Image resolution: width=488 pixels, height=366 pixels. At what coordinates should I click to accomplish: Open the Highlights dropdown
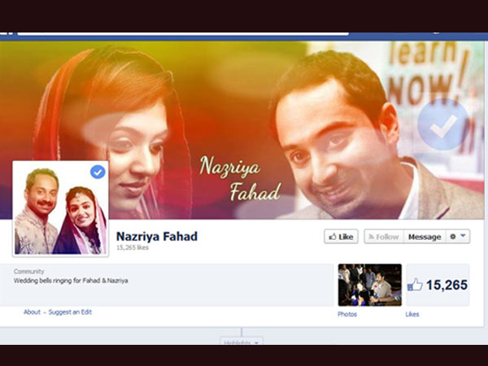[242, 342]
